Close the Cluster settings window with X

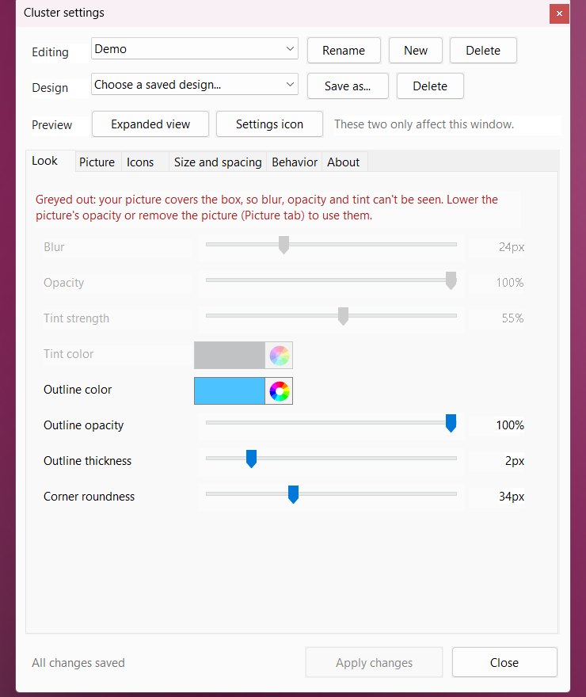pos(559,13)
